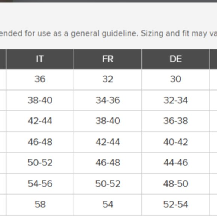
Task: Select the FR 34-36 cell
Action: tap(108, 100)
